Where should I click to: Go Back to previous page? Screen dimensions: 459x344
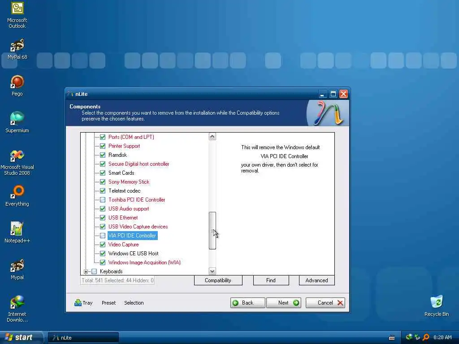click(x=247, y=303)
